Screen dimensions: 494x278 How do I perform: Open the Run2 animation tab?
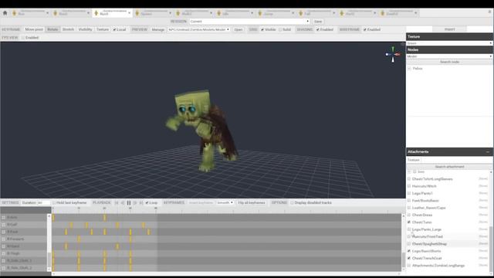pyautogui.click(x=71, y=13)
